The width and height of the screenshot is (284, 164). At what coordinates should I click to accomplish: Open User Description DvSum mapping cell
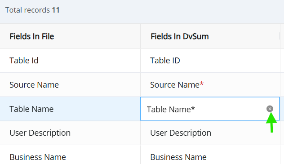(210, 133)
